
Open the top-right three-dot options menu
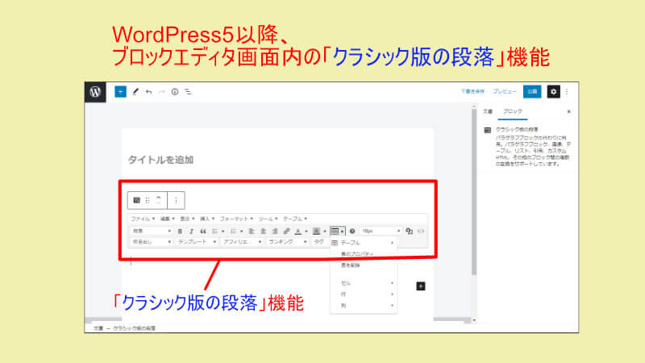click(x=567, y=92)
